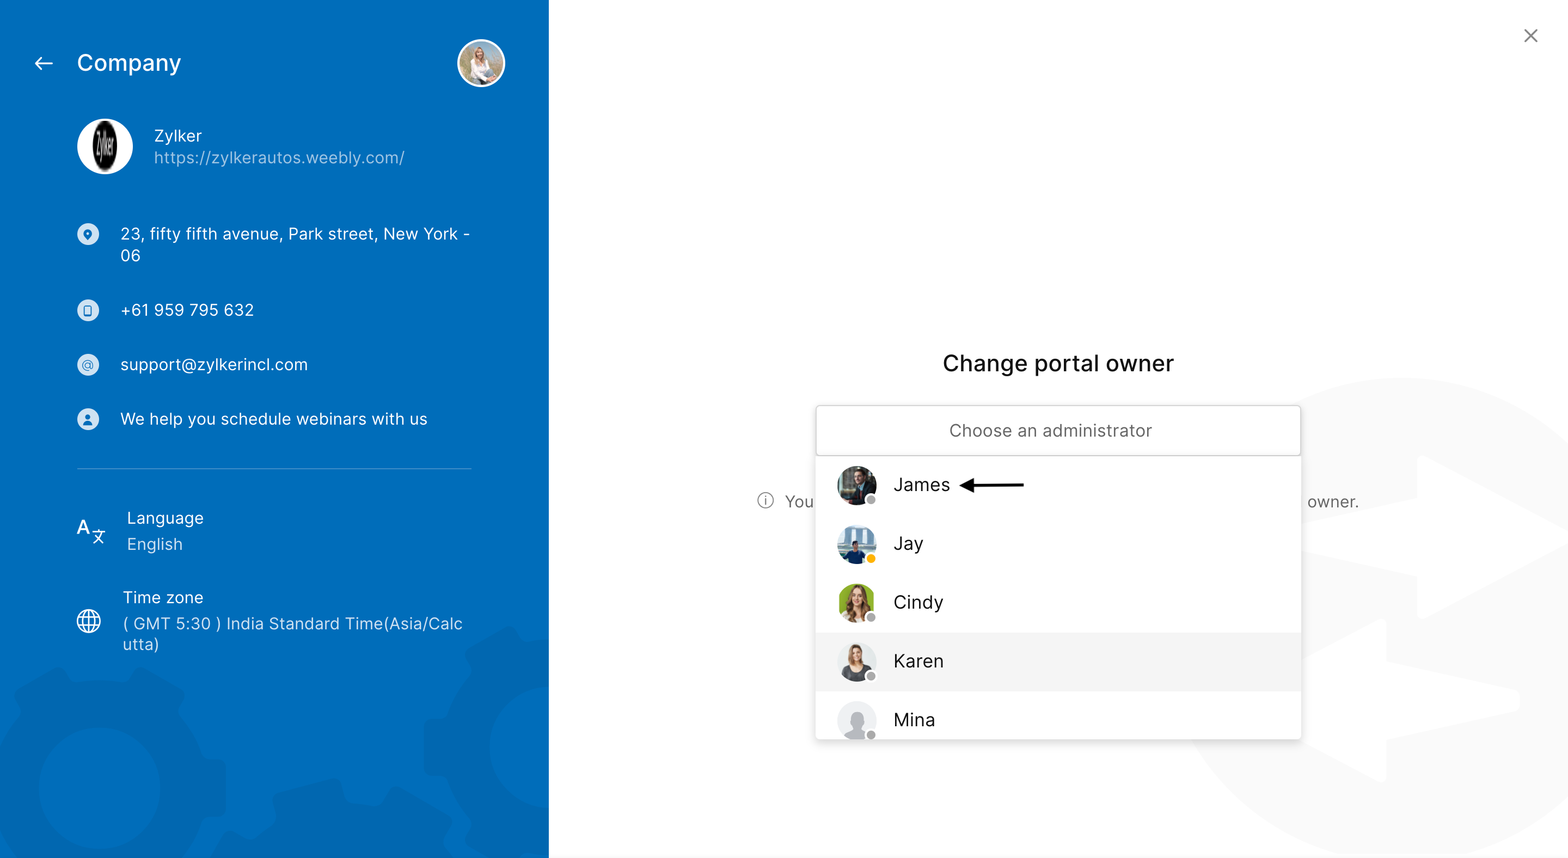Choose Cindy as the administrator
This screenshot has width=1568, height=858.
pyautogui.click(x=918, y=603)
